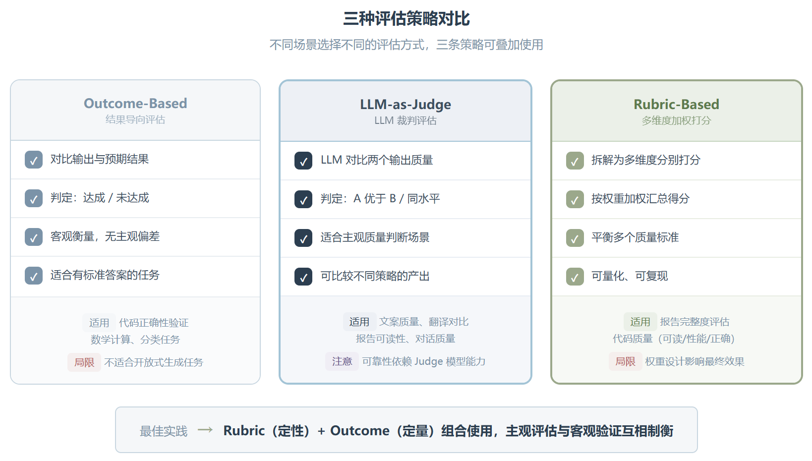The height and width of the screenshot is (461, 812).
Task: Click the text 报告可读性、对话质量
Action: coord(406,339)
